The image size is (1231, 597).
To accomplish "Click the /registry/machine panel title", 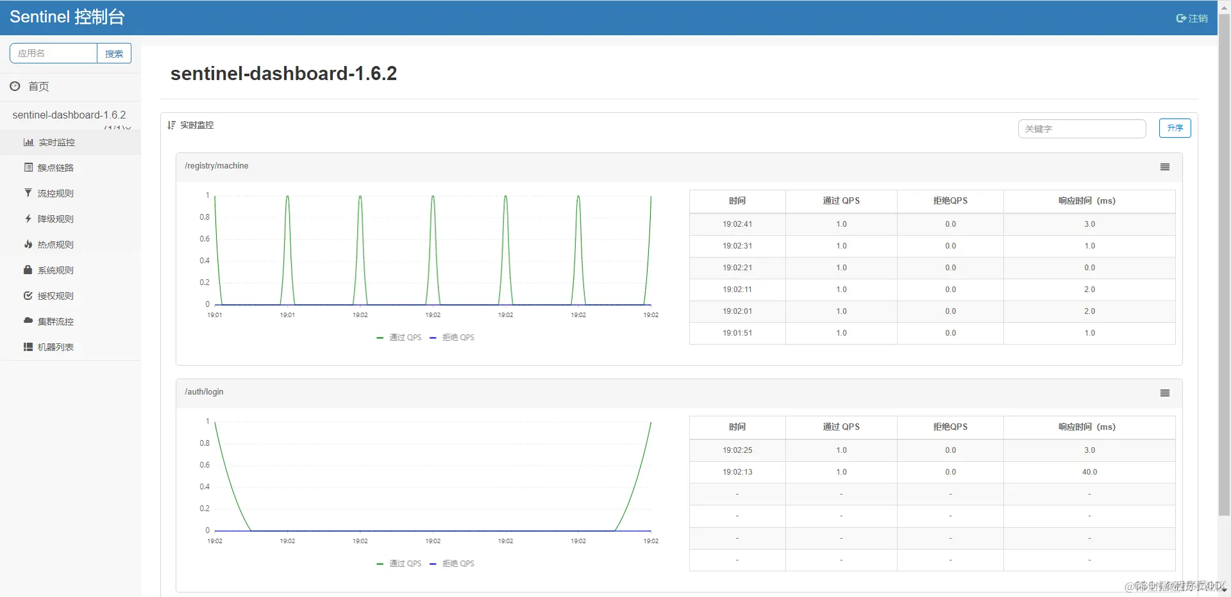I will [217, 166].
